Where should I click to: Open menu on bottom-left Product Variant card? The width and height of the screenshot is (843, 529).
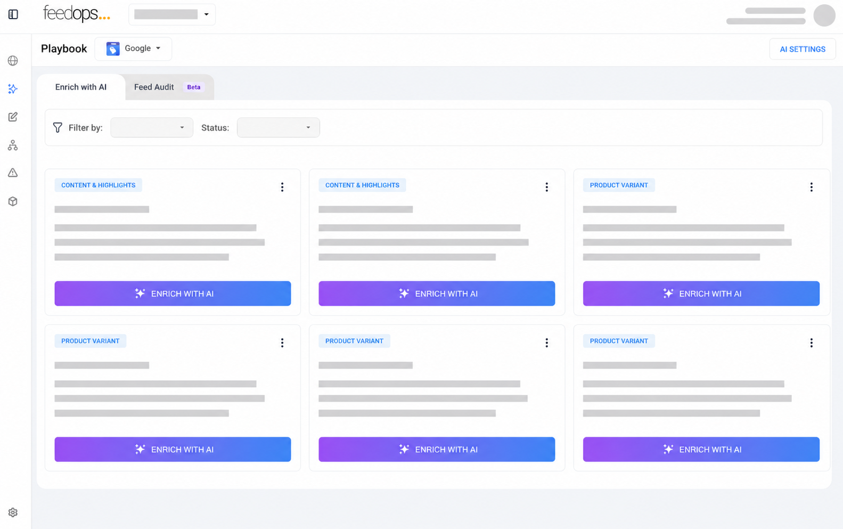point(282,343)
